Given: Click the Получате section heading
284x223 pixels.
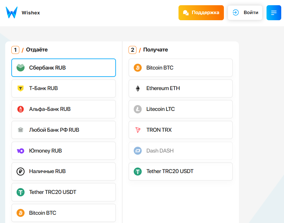Looking at the screenshot, I should click(155, 50).
